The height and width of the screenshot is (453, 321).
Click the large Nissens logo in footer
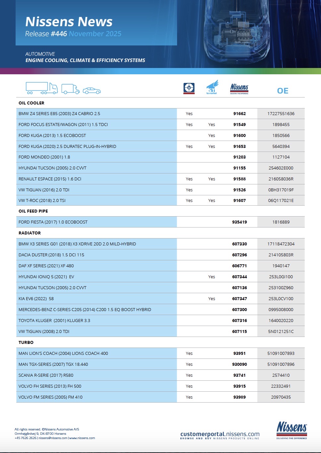291,430
